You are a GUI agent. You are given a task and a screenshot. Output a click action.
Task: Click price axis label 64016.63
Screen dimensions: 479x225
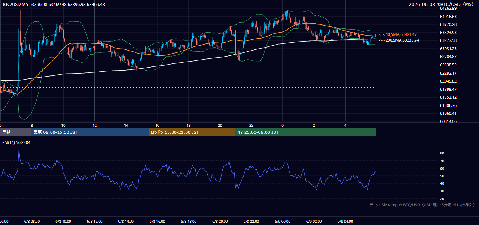(x=448, y=16)
